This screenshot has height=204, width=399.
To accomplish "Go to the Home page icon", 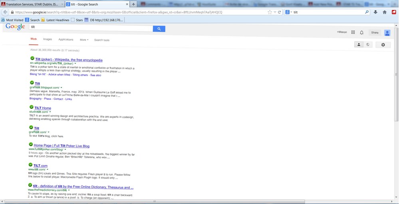I will [x=385, y=12].
